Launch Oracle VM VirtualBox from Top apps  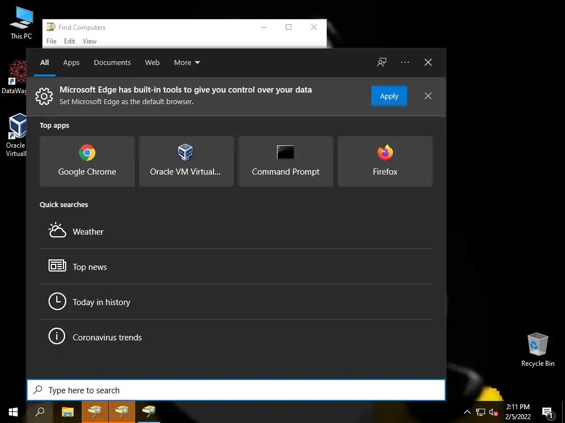[186, 161]
